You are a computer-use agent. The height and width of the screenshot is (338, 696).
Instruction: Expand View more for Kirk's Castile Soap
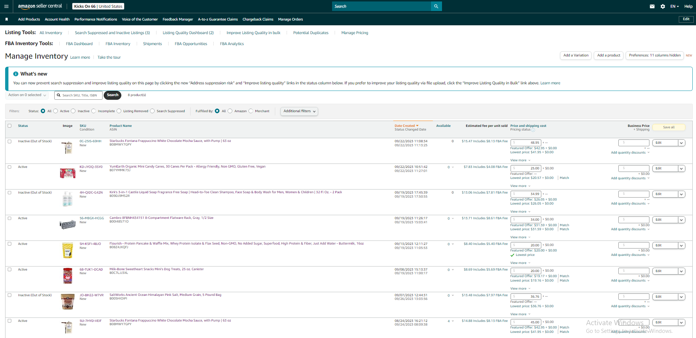[x=520, y=212]
